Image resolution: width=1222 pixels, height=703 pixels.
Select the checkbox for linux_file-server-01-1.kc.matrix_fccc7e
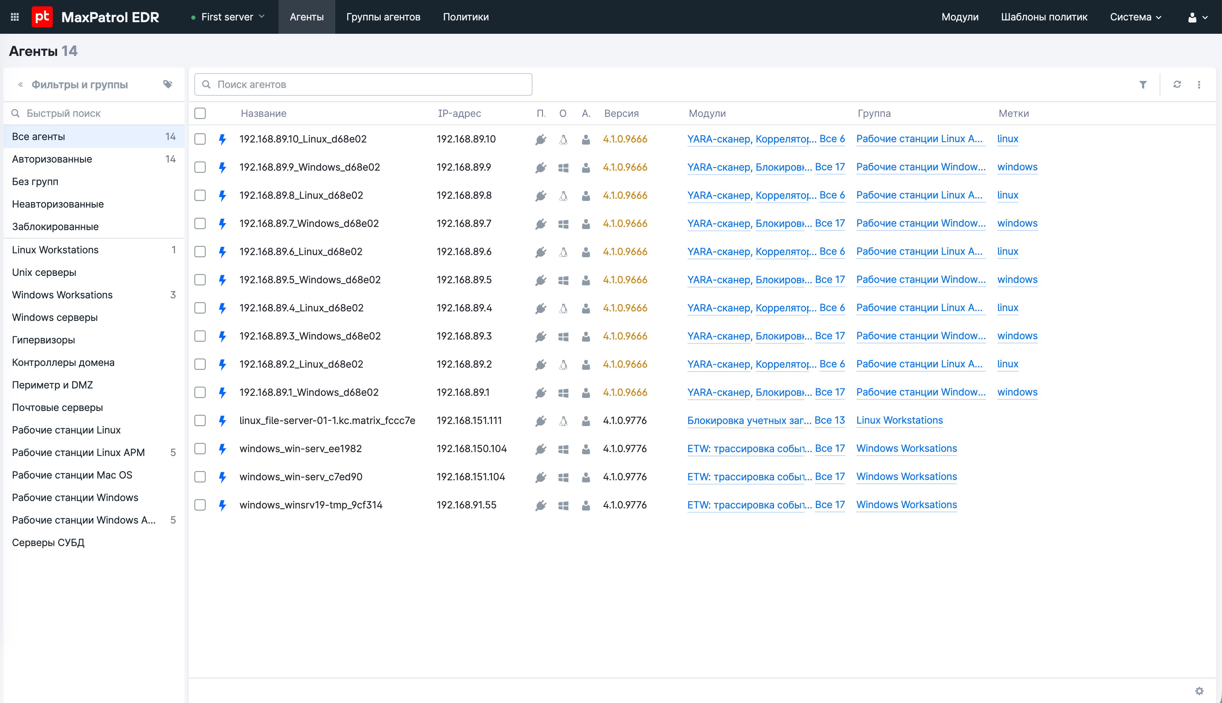200,420
